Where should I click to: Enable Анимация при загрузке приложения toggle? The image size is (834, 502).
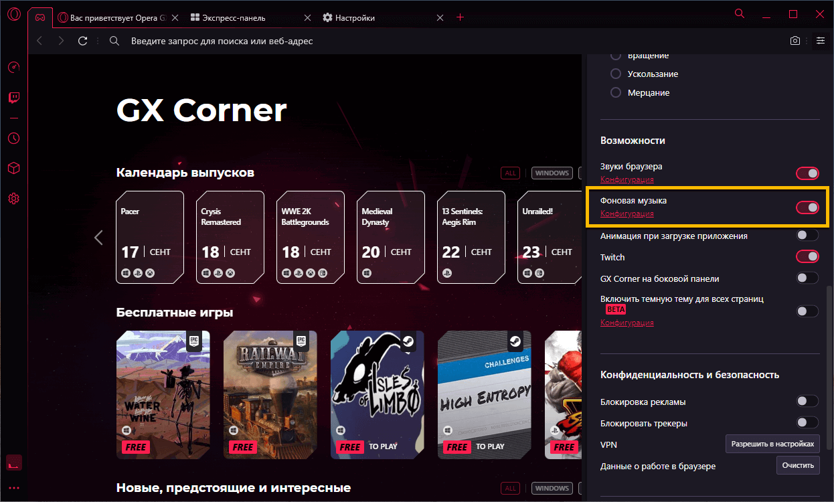[x=807, y=236]
